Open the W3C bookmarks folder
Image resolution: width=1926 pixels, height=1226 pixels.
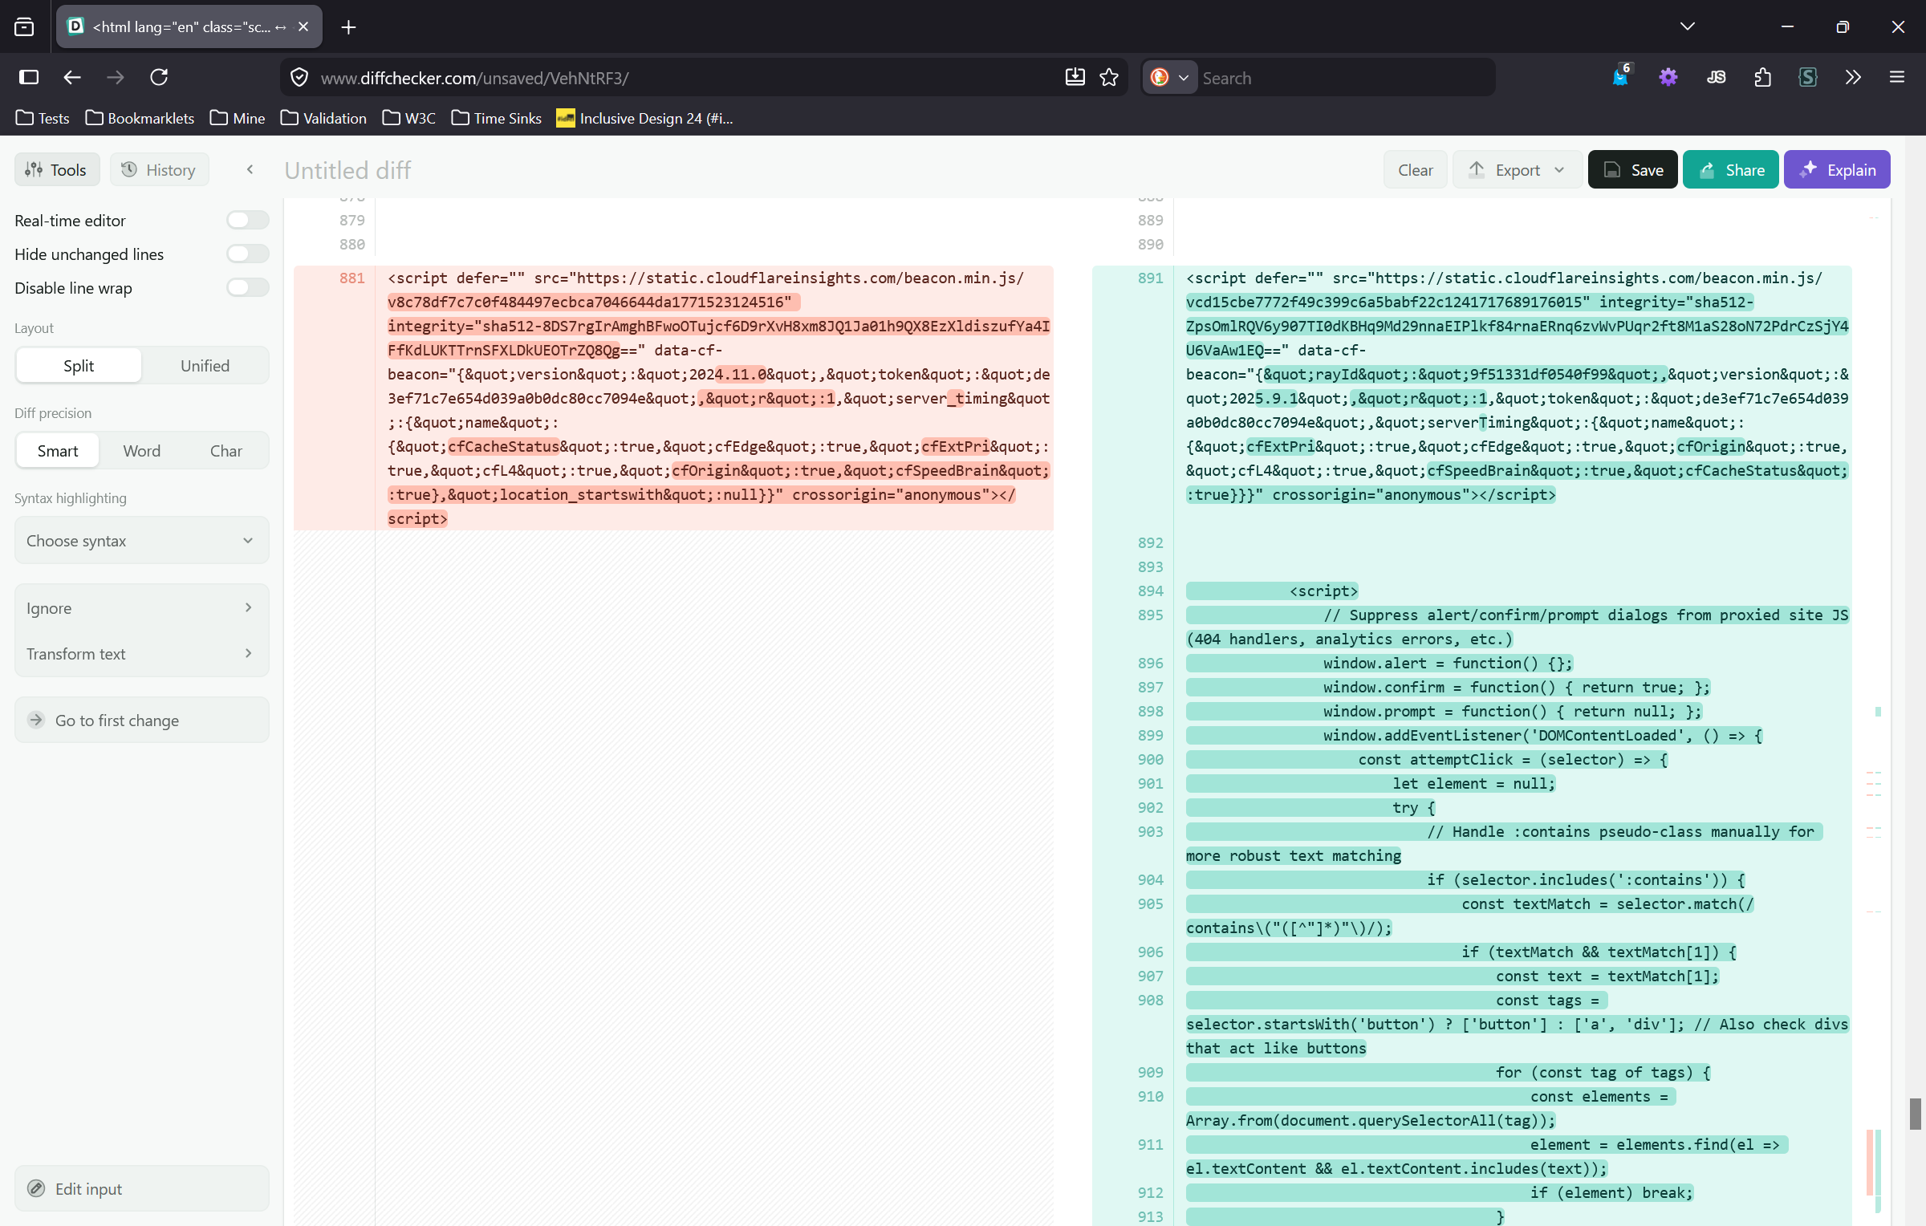click(x=409, y=118)
